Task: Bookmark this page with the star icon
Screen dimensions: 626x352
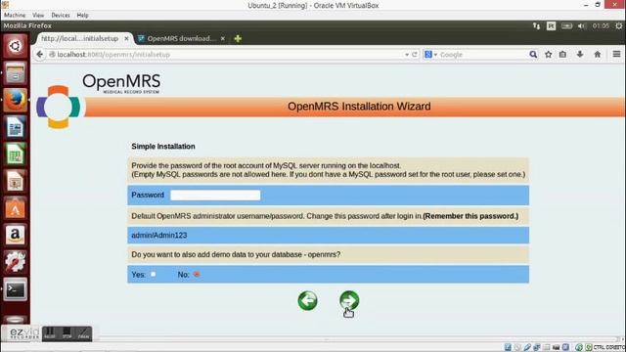Action: pyautogui.click(x=548, y=55)
